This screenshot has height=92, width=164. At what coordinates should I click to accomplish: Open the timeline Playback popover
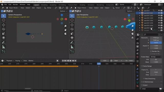10,61
